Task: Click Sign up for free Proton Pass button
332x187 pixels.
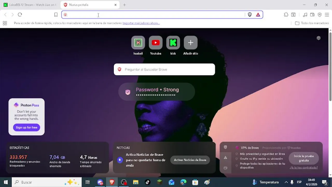Action: (26, 128)
